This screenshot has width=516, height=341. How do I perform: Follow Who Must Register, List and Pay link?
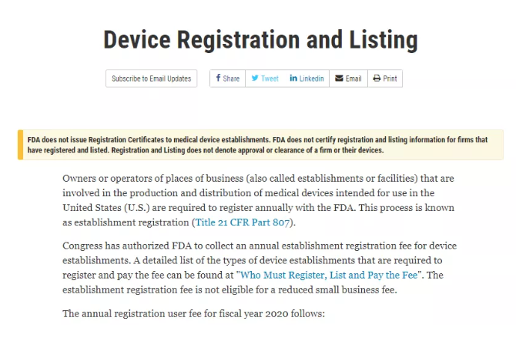[329, 275]
